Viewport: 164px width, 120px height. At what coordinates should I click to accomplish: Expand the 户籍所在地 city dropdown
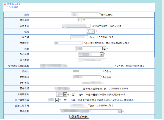click(x=61, y=94)
